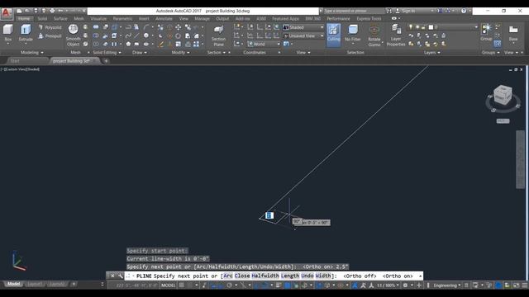Image resolution: width=529 pixels, height=297 pixels.
Task: Click the navigation bar on right edge
Action: coord(520,159)
